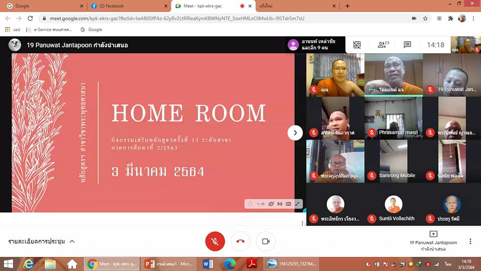The width and height of the screenshot is (481, 271).
Task: Advance to the next slide with the arrow
Action: [x=295, y=132]
